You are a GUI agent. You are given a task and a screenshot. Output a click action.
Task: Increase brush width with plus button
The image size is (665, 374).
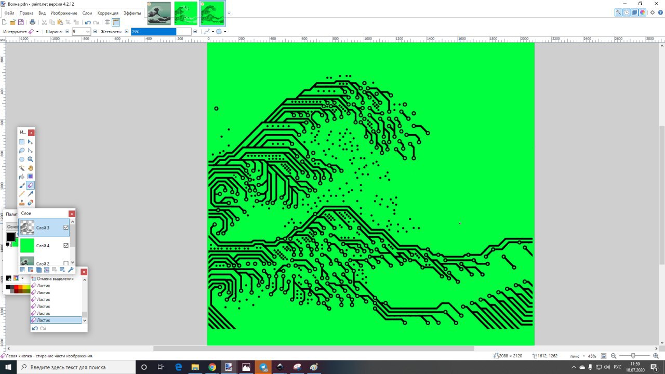click(x=95, y=32)
